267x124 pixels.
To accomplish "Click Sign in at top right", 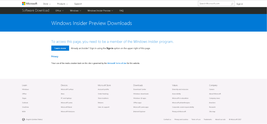I will (240, 4).
